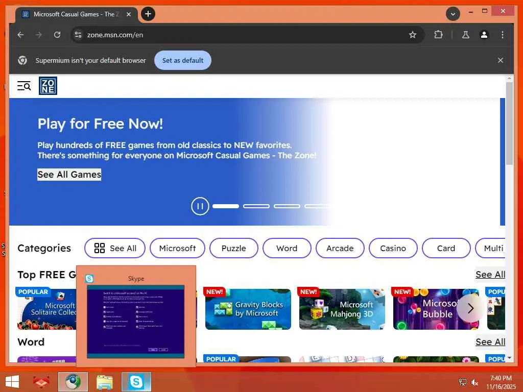The image size is (523, 392).
Task: Close the Microsoft Casual Games tab
Action: pos(129,14)
